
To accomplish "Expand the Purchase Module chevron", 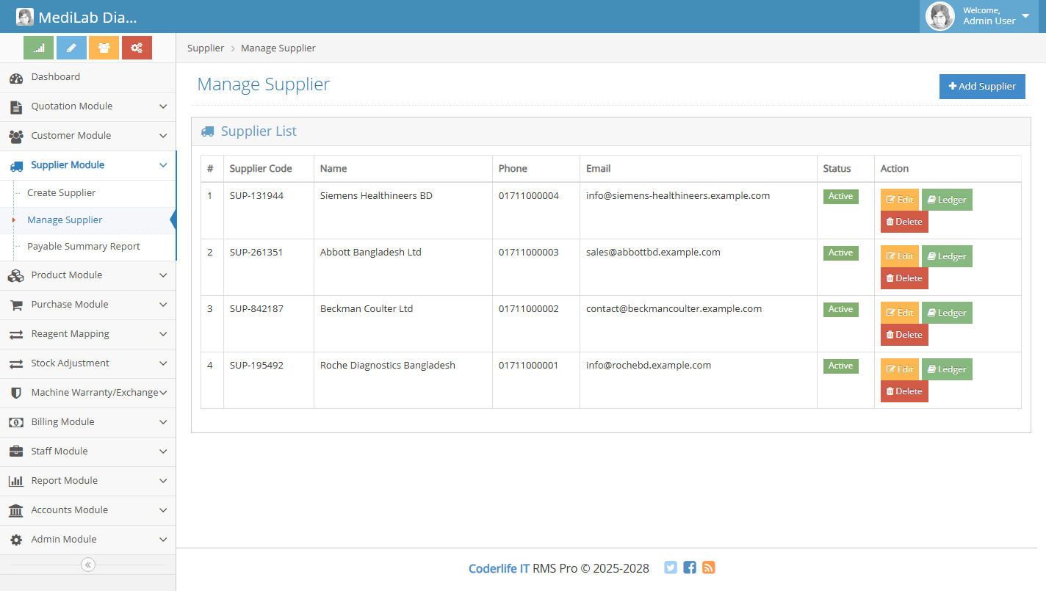I will [163, 305].
